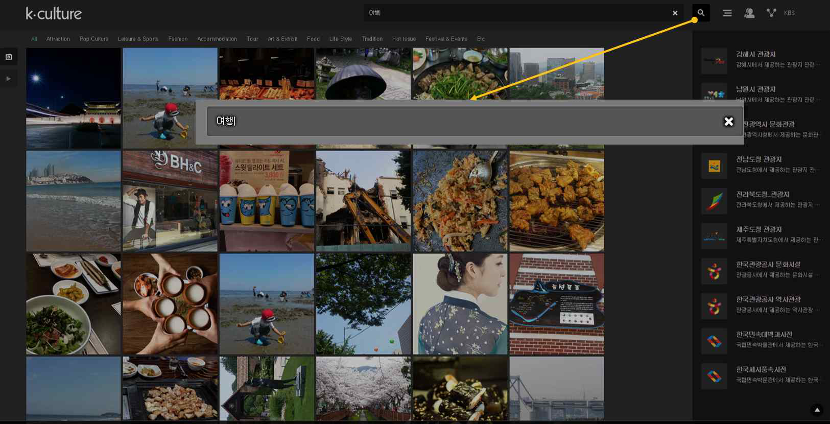Open the cherry blossom tunnel photo

click(363, 389)
